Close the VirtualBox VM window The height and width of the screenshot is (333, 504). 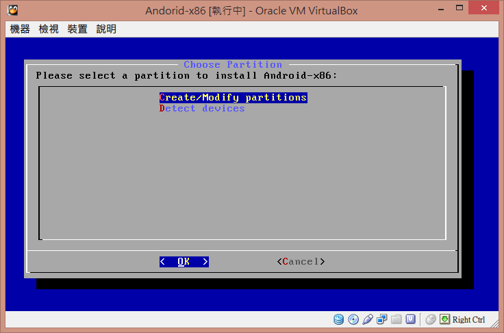coord(483,8)
